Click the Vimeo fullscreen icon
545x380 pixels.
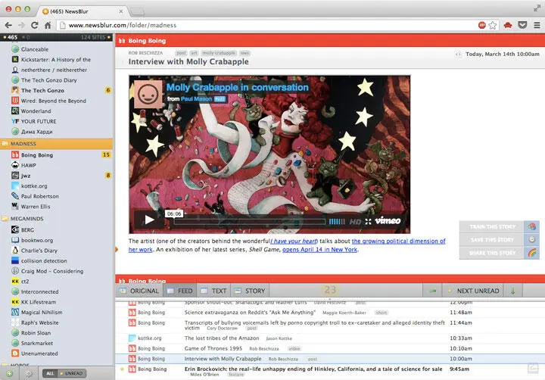(x=368, y=221)
